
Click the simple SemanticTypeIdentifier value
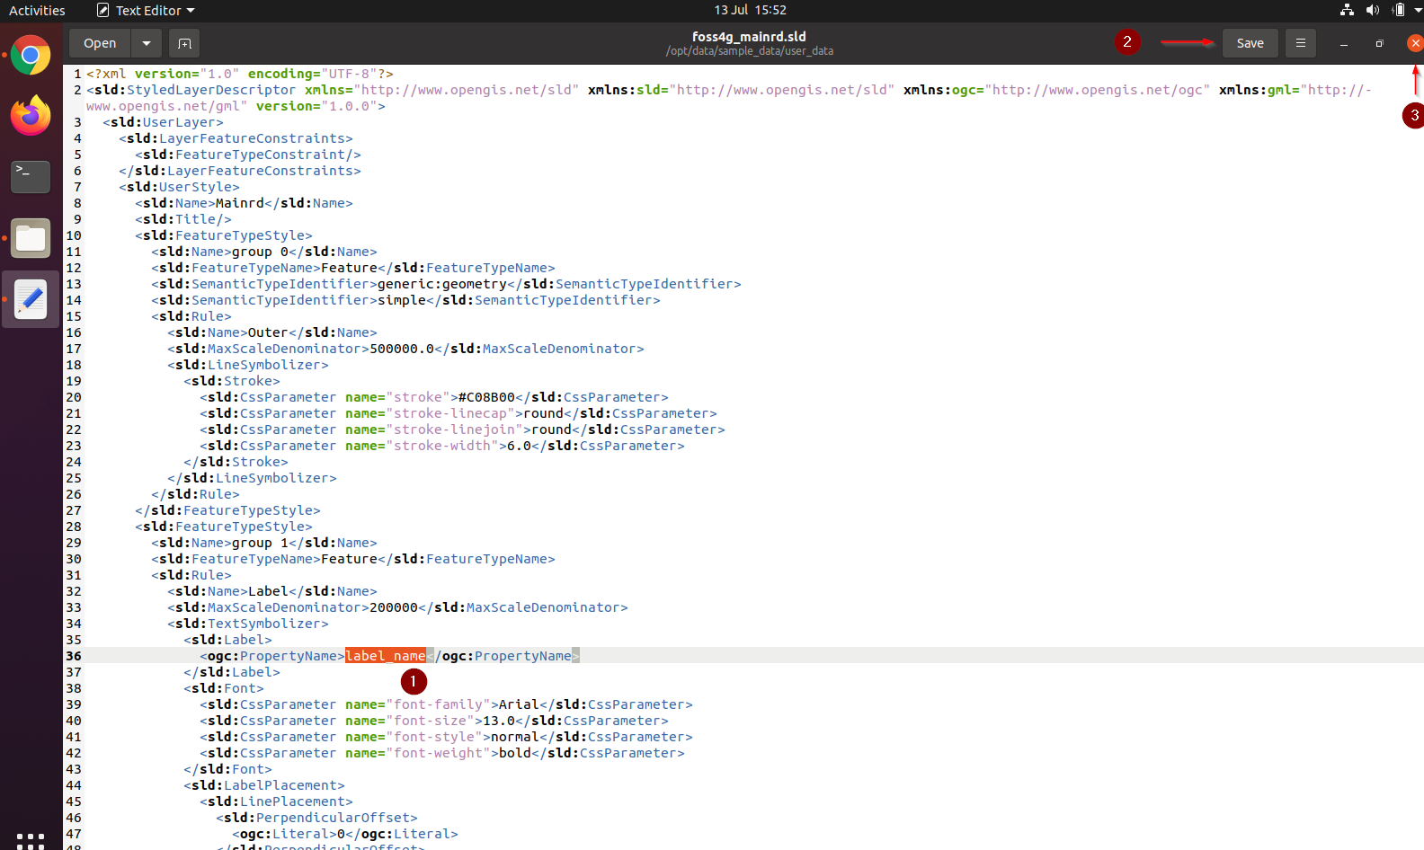point(402,300)
